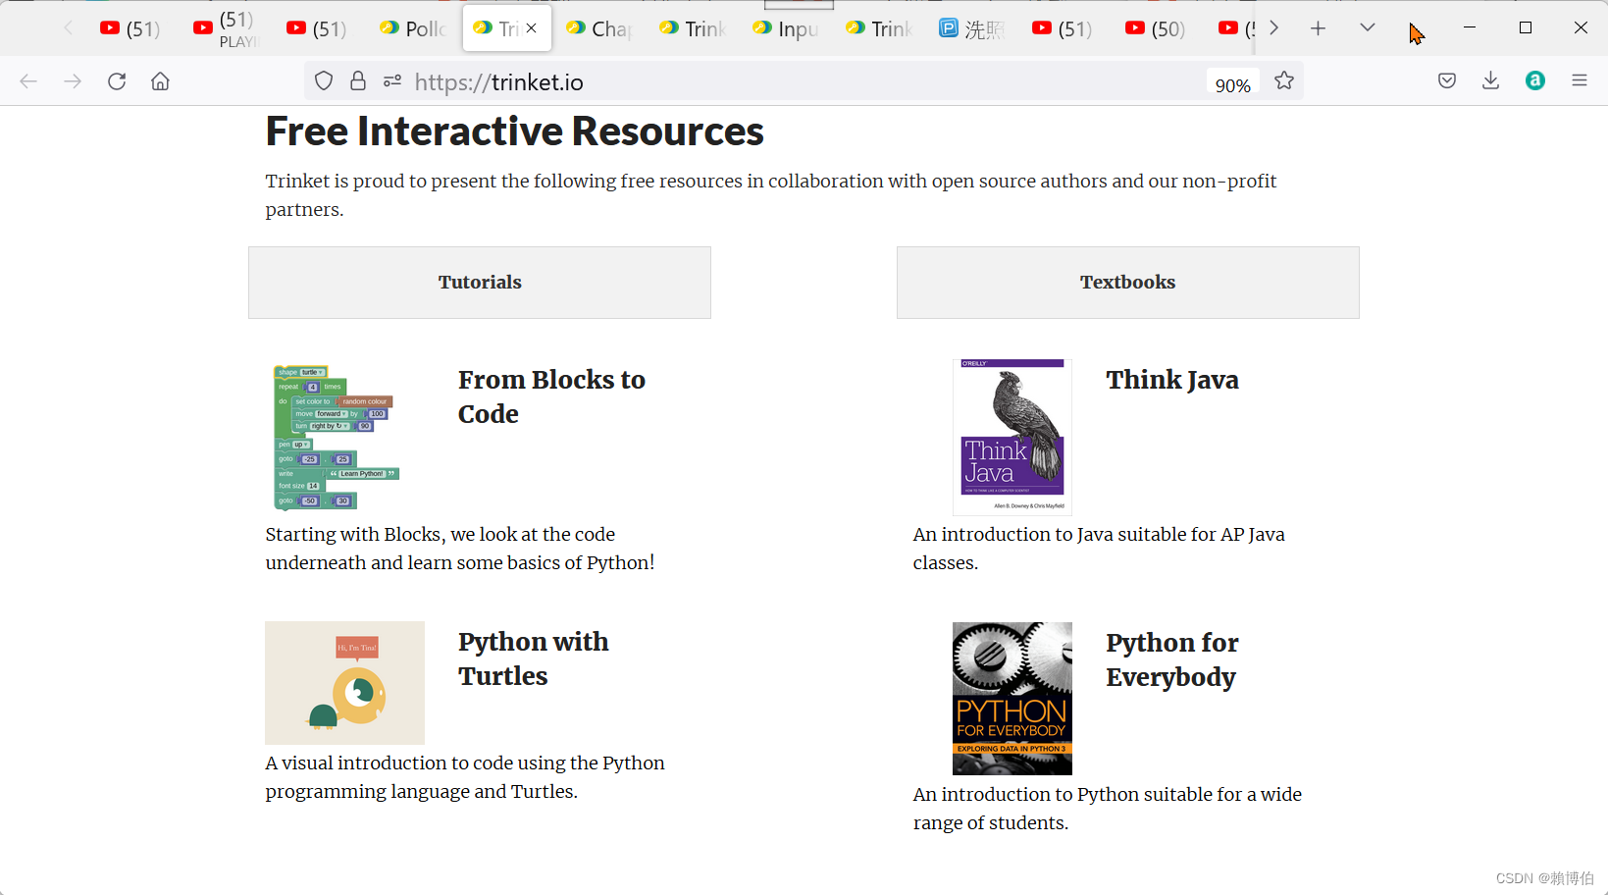1608x895 pixels.
Task: Open a new browser tab
Action: coord(1318,28)
